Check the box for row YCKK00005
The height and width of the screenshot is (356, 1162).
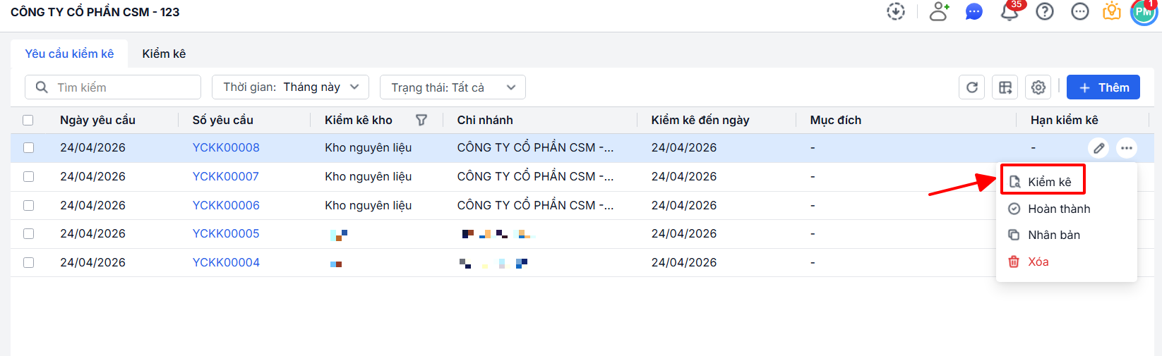pos(28,233)
